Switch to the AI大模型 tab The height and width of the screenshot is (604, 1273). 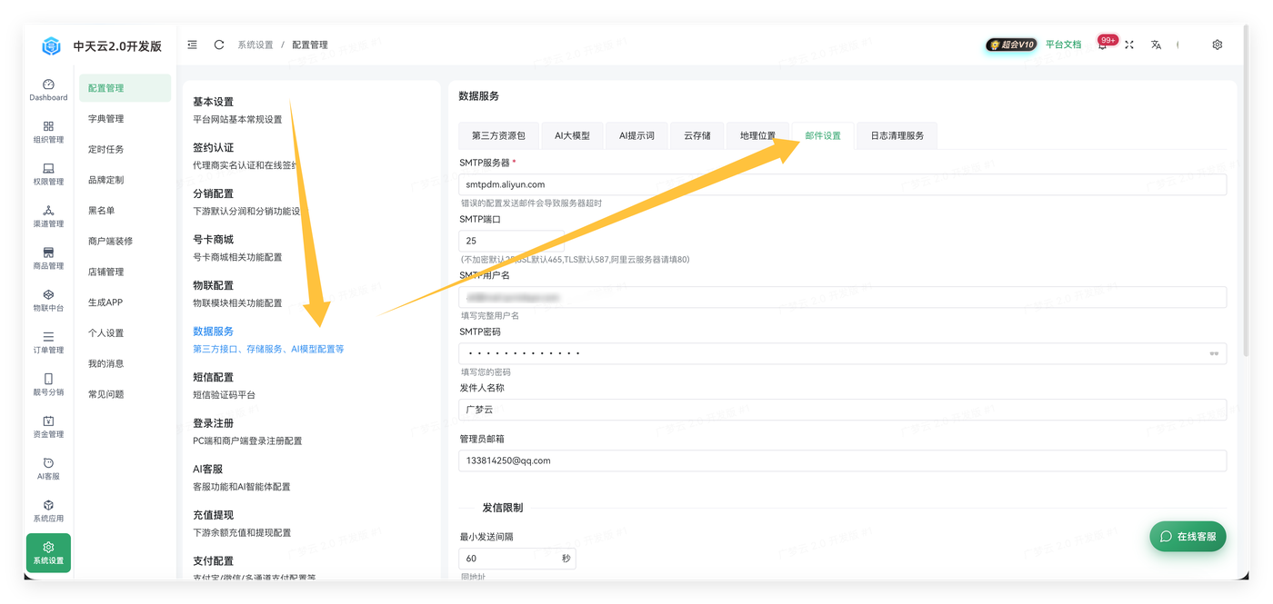[572, 135]
